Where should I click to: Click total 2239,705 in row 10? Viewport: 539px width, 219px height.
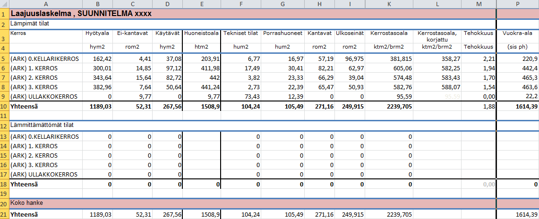389,106
